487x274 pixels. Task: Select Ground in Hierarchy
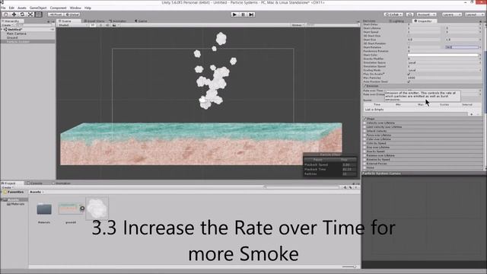pyautogui.click(x=12, y=37)
